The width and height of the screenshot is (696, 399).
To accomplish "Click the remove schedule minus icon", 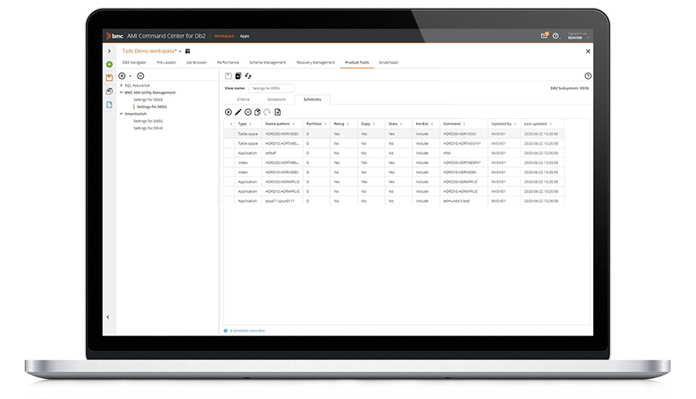I will point(247,112).
